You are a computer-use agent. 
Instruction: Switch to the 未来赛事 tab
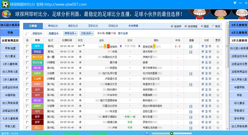133,26
